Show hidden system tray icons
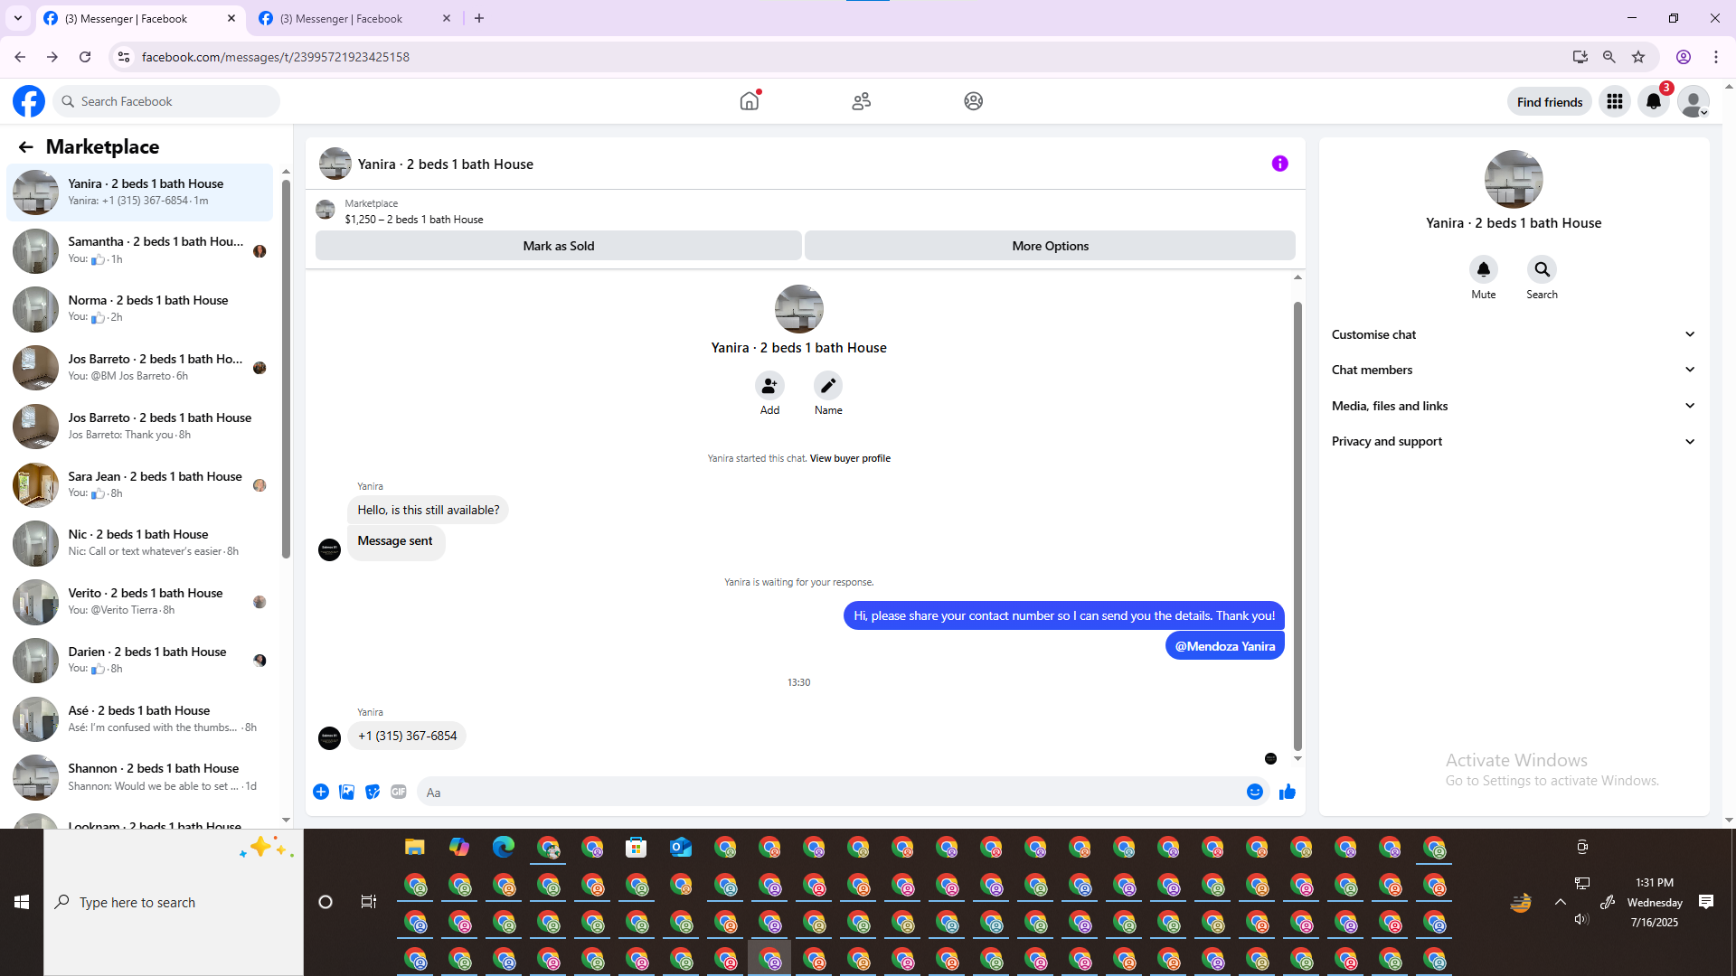 (1561, 902)
